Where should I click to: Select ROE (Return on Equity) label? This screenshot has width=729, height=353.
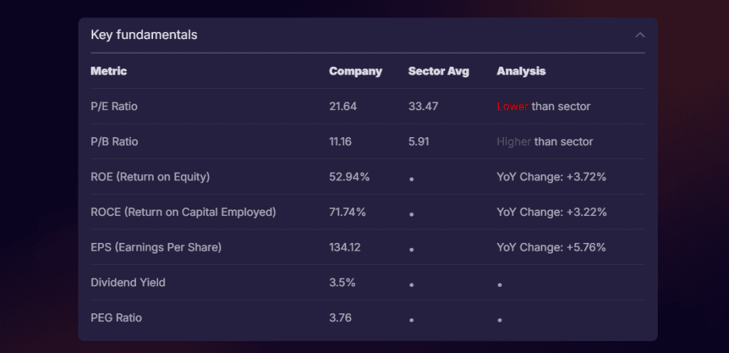pyautogui.click(x=150, y=177)
